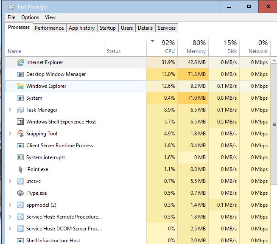
Task: Switch to the Services tab
Action: pos(167,28)
